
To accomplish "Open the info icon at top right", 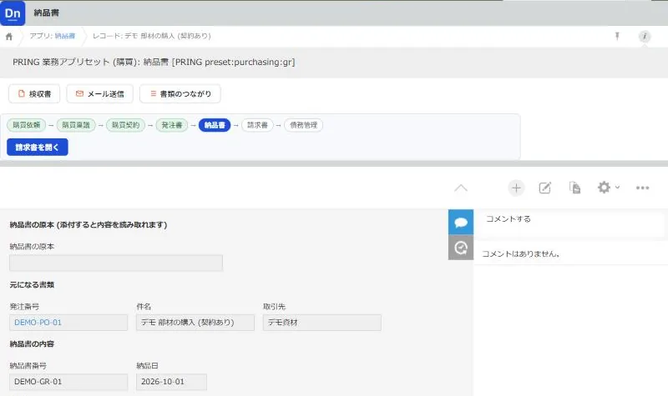I will [x=644, y=36].
